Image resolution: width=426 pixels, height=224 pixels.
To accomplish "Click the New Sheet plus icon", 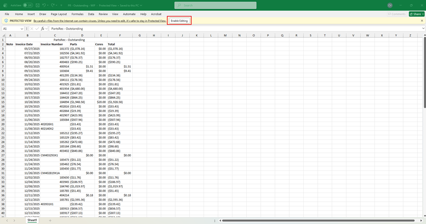I will click(50, 221).
